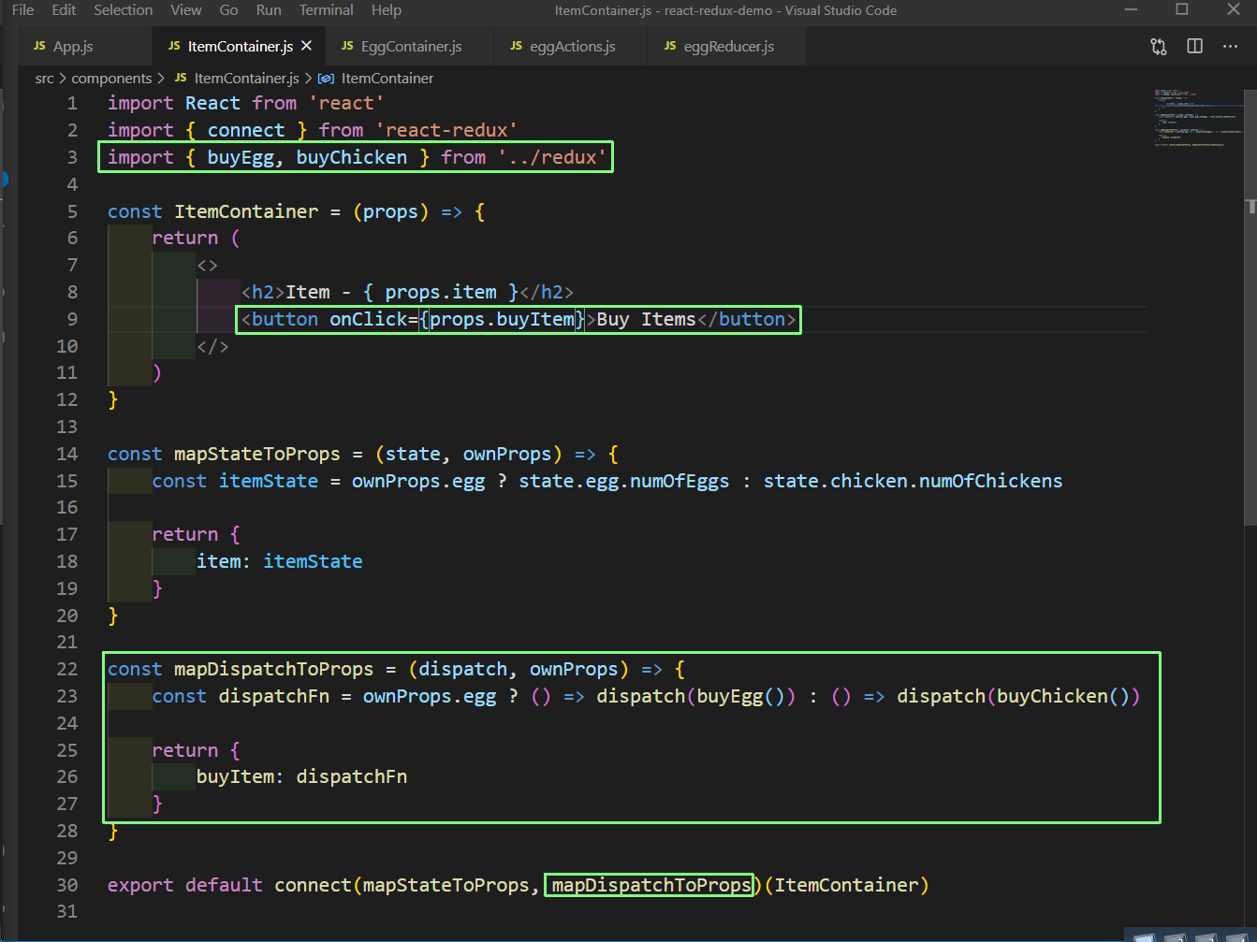Click buyChicken in the import statement
The image size is (1257, 942).
[351, 157]
